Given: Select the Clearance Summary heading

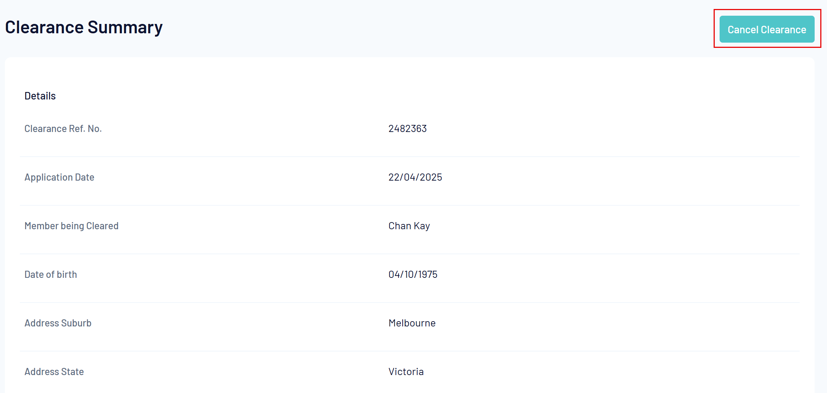Looking at the screenshot, I should tap(84, 27).
